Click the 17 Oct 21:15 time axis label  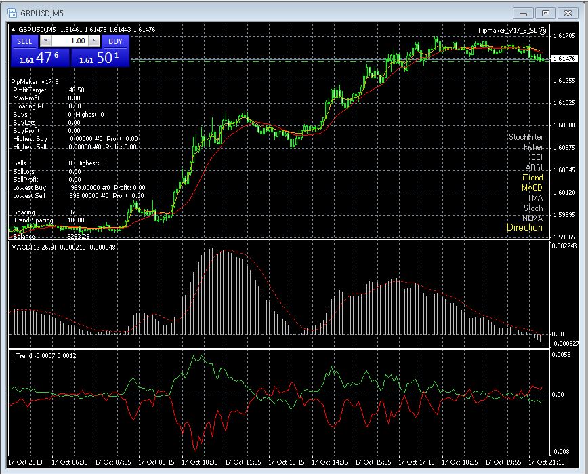547,462
